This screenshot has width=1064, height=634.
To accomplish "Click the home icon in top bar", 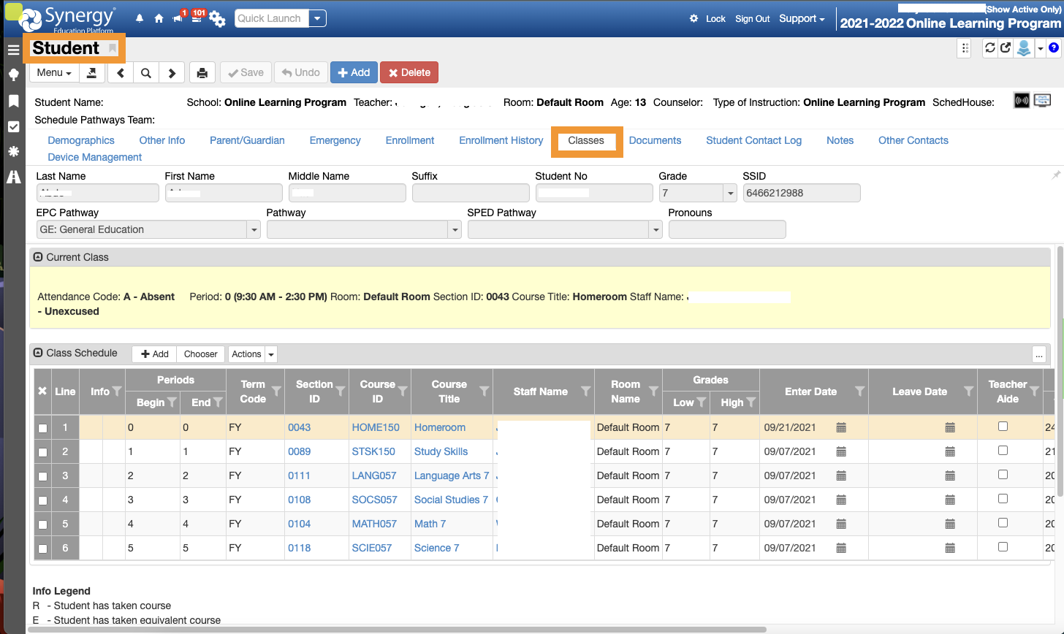I will coord(159,19).
